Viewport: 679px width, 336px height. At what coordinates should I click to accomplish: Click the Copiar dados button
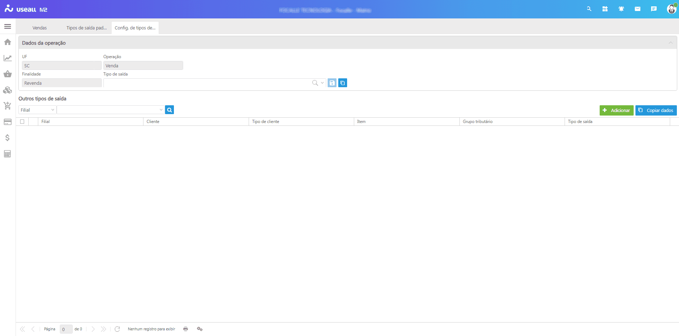pos(656,110)
